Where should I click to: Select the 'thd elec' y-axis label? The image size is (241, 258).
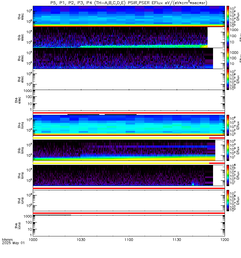tap(21, 79)
